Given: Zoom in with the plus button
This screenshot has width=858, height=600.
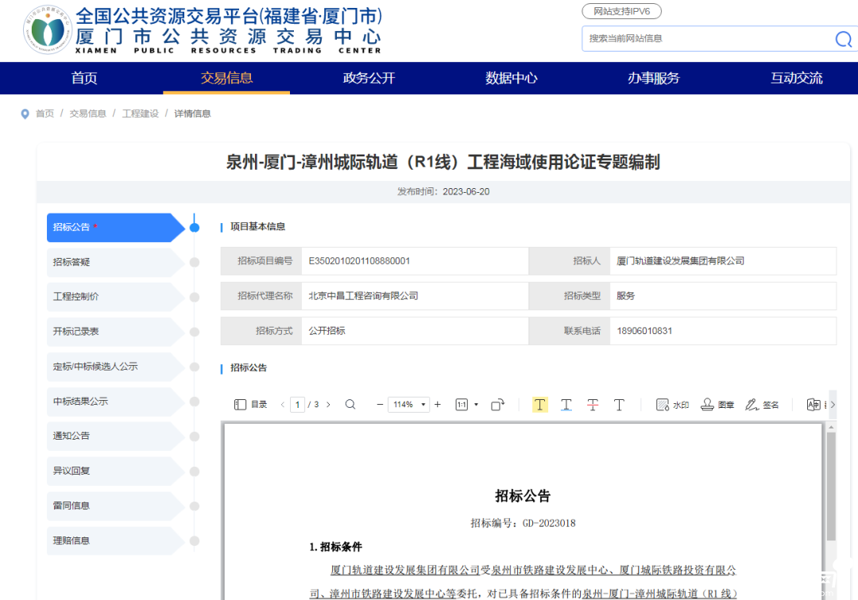Looking at the screenshot, I should [438, 405].
